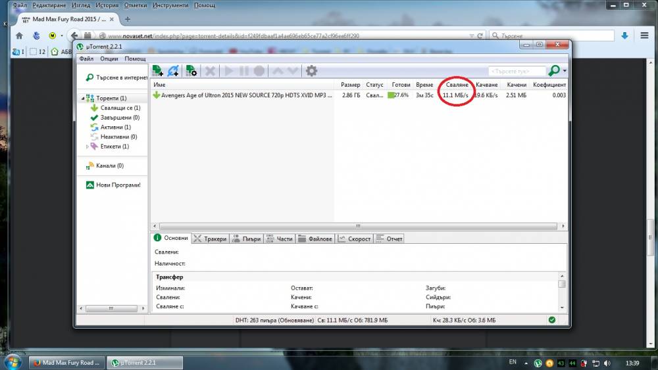Image resolution: width=658 pixels, height=370 pixels.
Task: Select Avengers Age of Ultron torrent row
Action: 359,95
